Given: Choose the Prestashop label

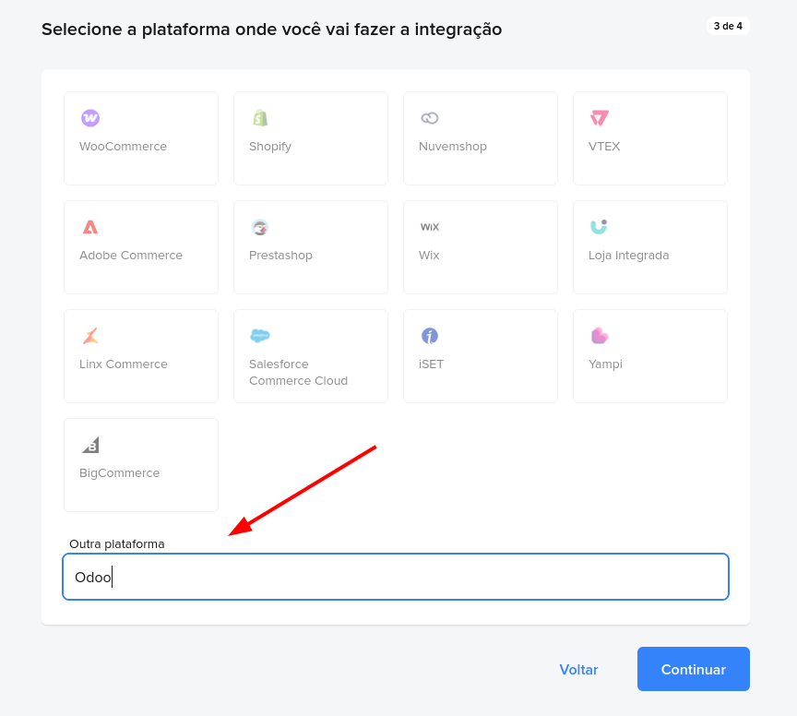Looking at the screenshot, I should [x=280, y=256].
